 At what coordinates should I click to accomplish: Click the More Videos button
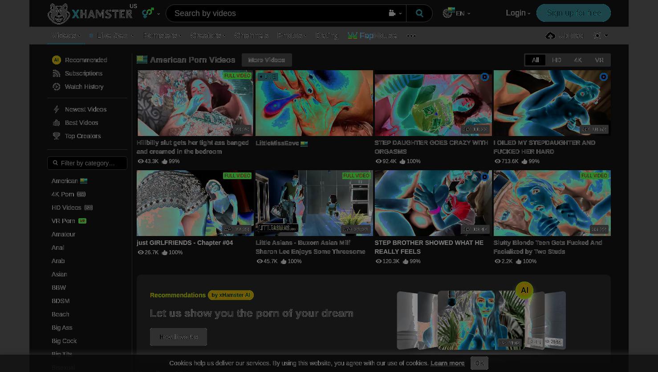(x=267, y=60)
